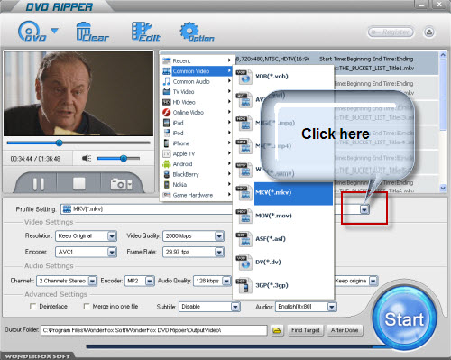Expand the Resolution Keep Original dropdown

pyautogui.click(x=112, y=236)
